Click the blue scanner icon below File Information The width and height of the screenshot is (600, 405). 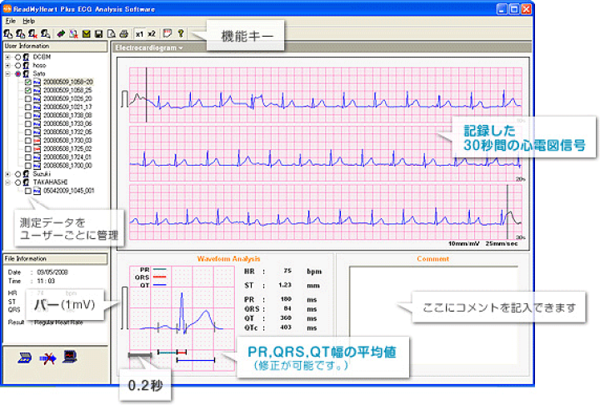[x=25, y=358]
